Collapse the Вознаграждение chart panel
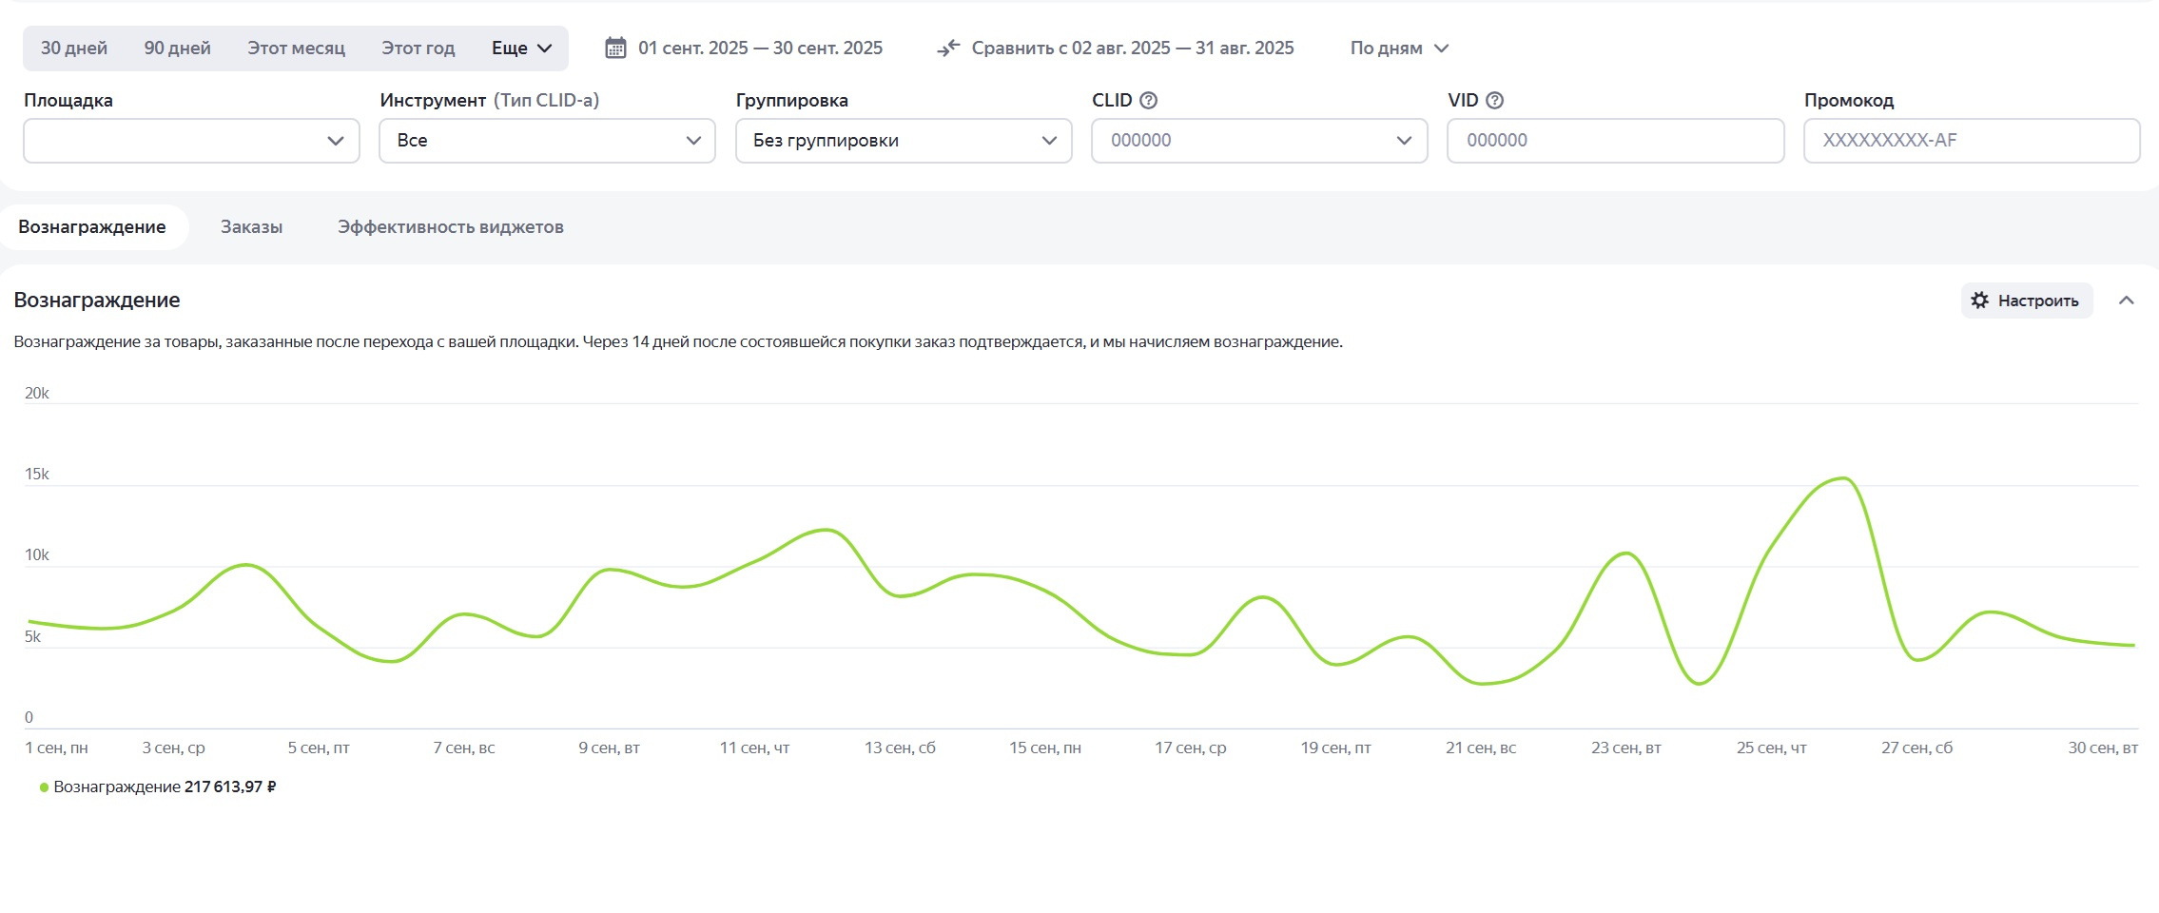The width and height of the screenshot is (2159, 913). tap(2127, 301)
